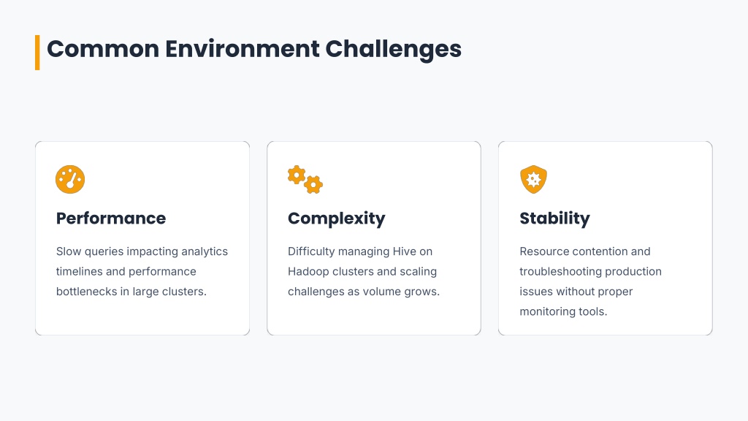
Task: Click the speedometer gauge icon
Action: click(x=70, y=179)
